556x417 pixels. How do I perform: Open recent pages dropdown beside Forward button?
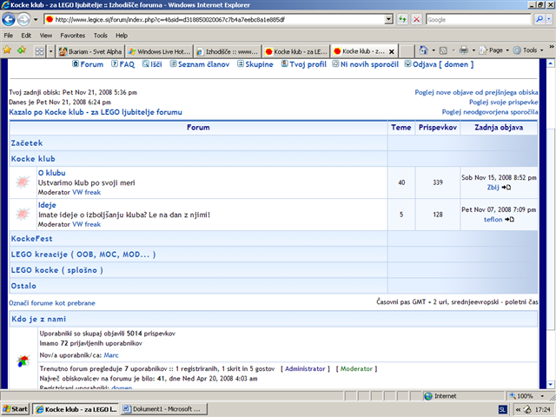(x=36, y=19)
